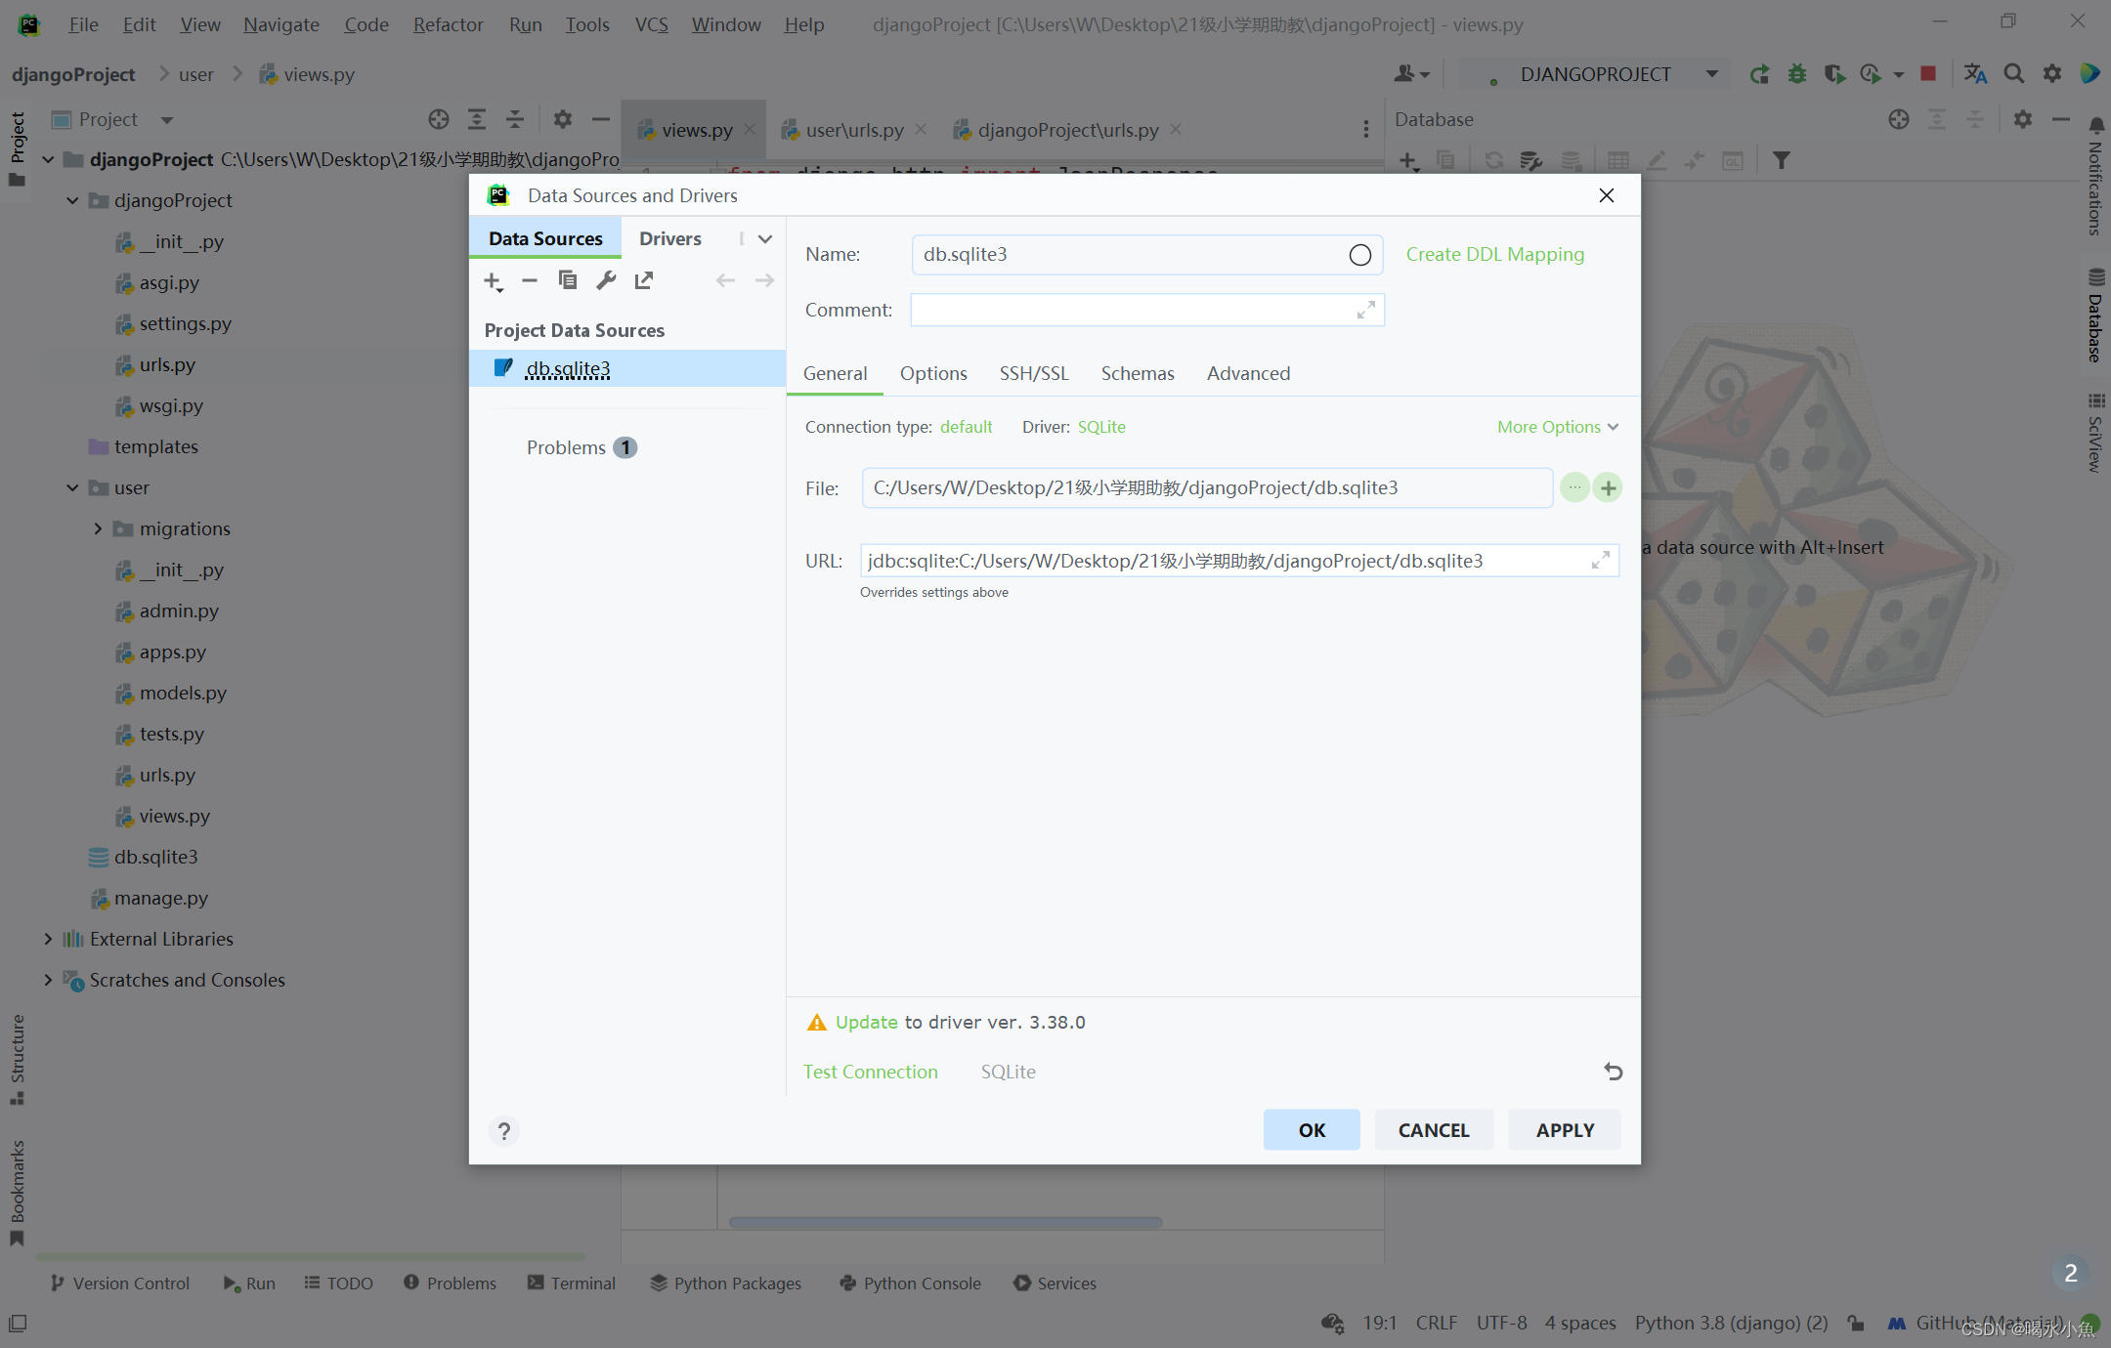Expand the migrations folder
This screenshot has width=2111, height=1348.
(x=98, y=528)
